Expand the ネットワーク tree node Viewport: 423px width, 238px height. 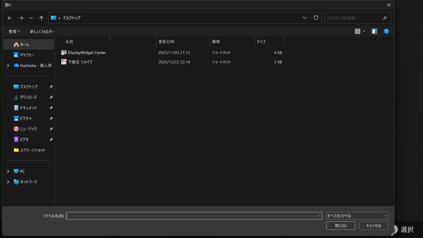click(x=8, y=182)
